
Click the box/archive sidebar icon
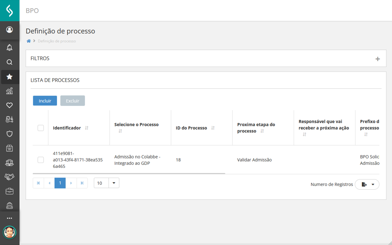tap(9, 148)
